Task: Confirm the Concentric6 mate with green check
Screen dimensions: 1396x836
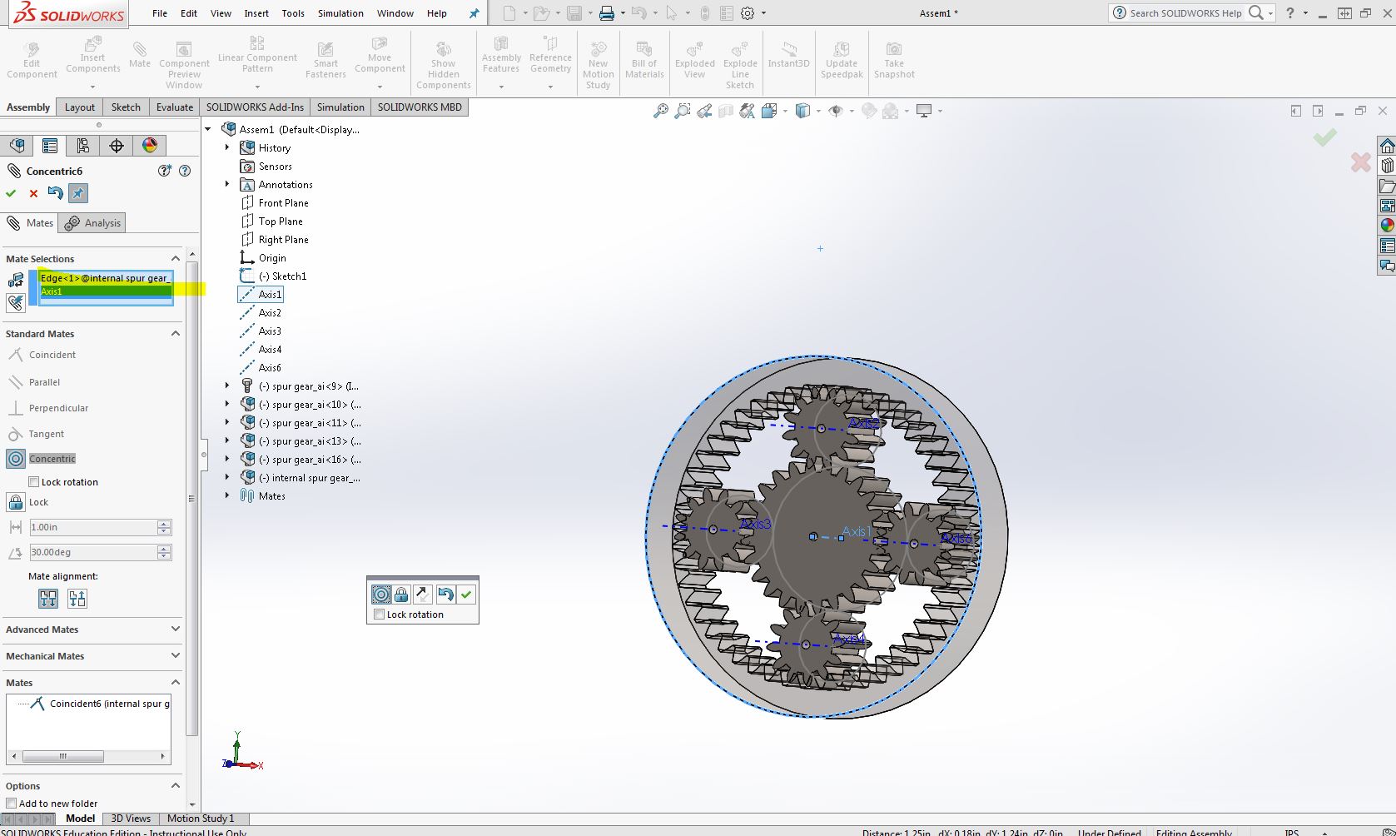Action: point(11,193)
